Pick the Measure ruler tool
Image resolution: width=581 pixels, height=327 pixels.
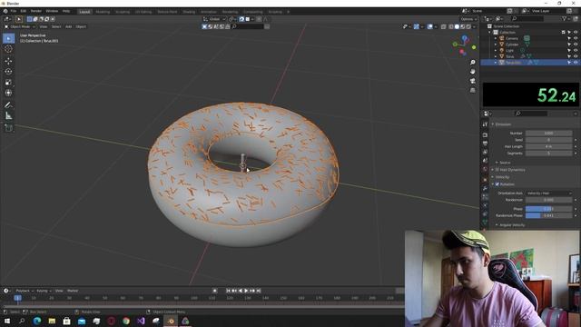[x=8, y=116]
